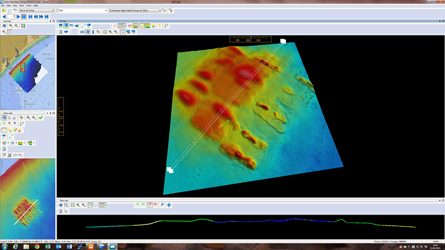Click the zoom-in magnifier in Overview panel
The width and height of the screenshot is (445, 250).
(10, 26)
